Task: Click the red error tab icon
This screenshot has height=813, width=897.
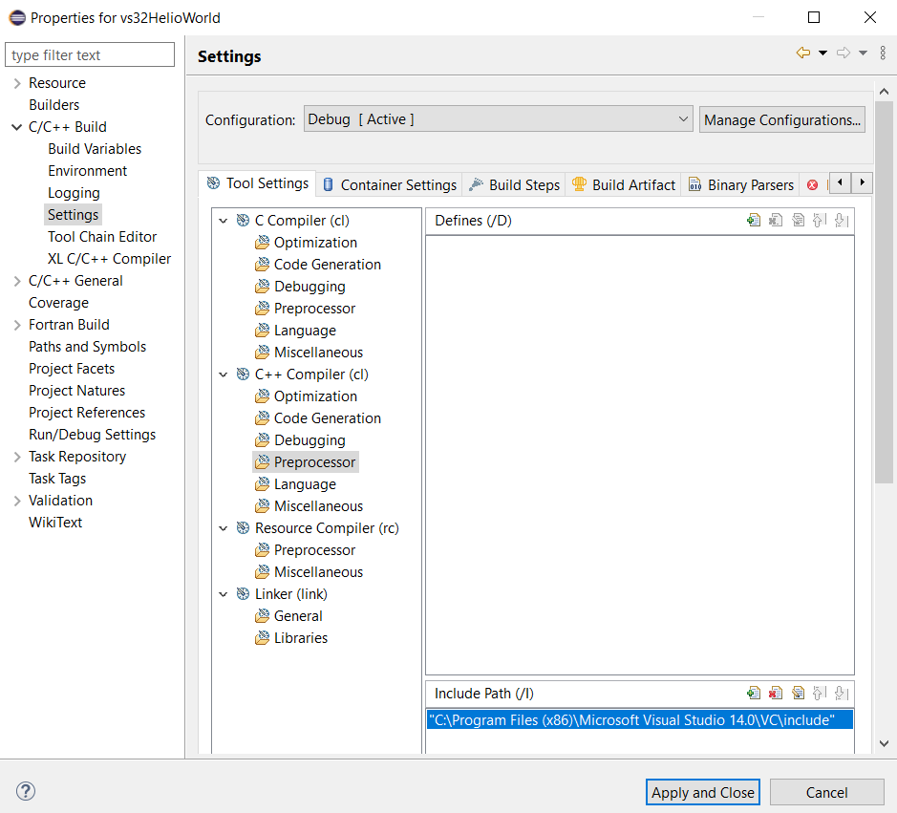Action: 812,184
